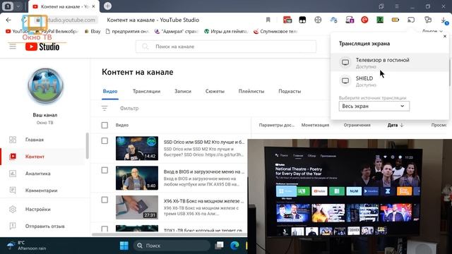Add a new browser tab
The image size is (452, 254).
(x=107, y=6)
